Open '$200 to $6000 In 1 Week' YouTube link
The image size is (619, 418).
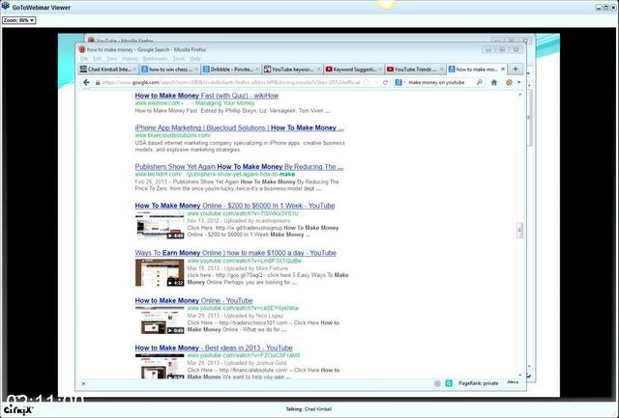(x=234, y=206)
